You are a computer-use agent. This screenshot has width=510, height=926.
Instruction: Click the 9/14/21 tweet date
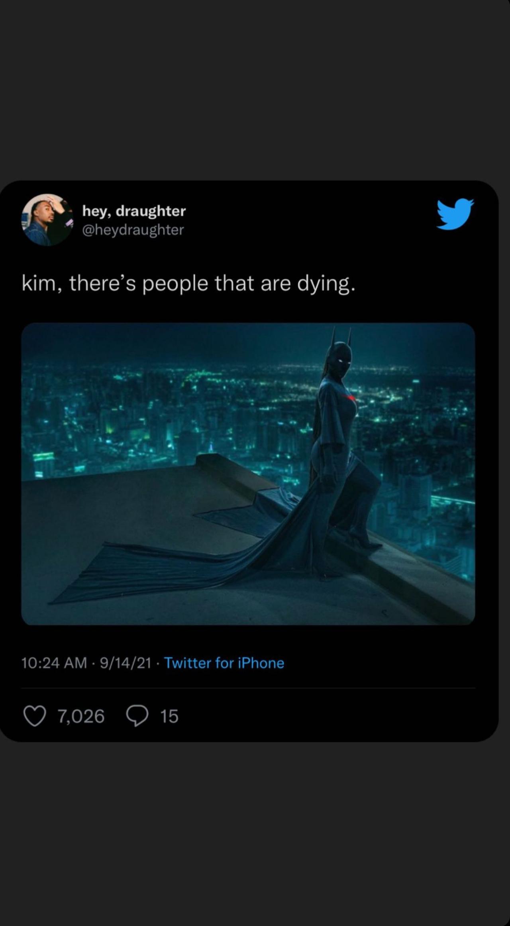coord(126,663)
